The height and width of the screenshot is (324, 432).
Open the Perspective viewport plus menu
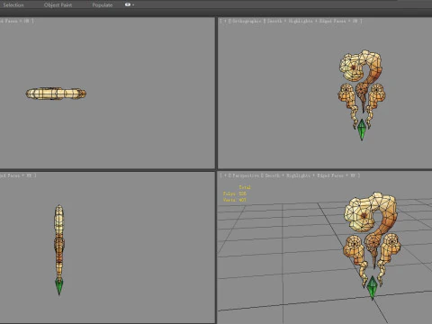pos(225,175)
